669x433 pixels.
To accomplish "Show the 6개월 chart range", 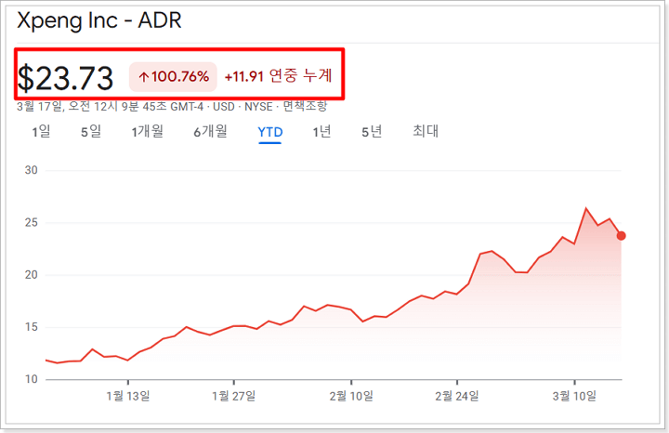I will pyautogui.click(x=210, y=131).
